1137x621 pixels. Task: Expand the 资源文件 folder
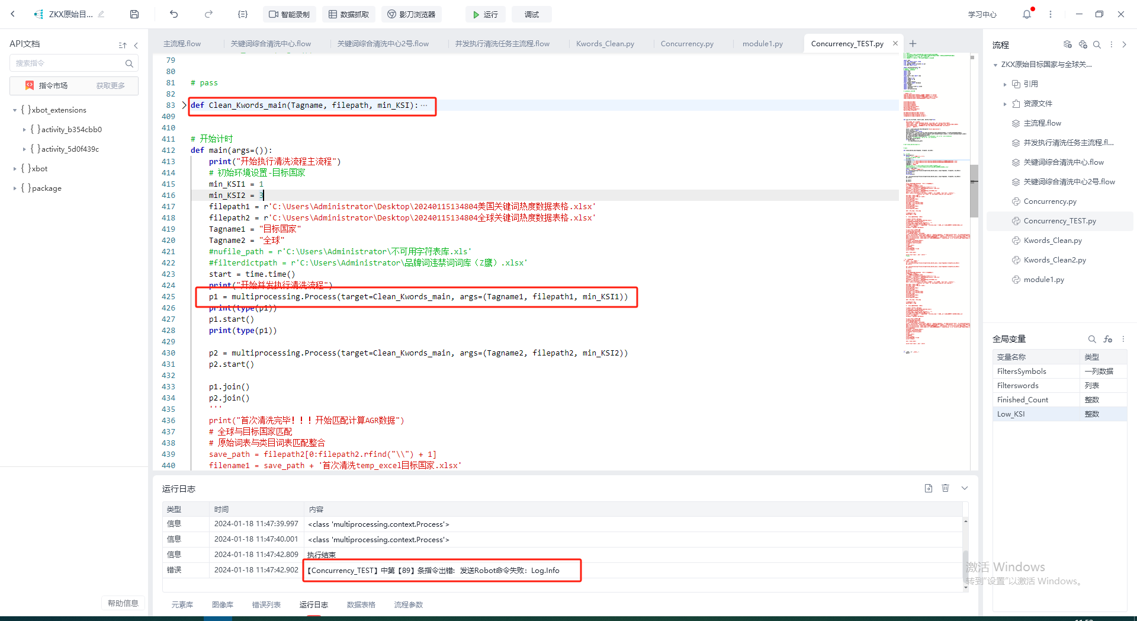(1005, 104)
